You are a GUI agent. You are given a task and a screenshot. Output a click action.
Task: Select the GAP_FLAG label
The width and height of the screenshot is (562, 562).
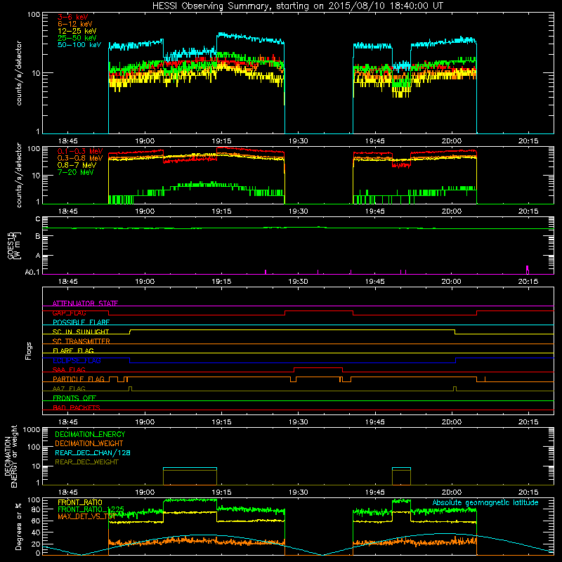[69, 313]
